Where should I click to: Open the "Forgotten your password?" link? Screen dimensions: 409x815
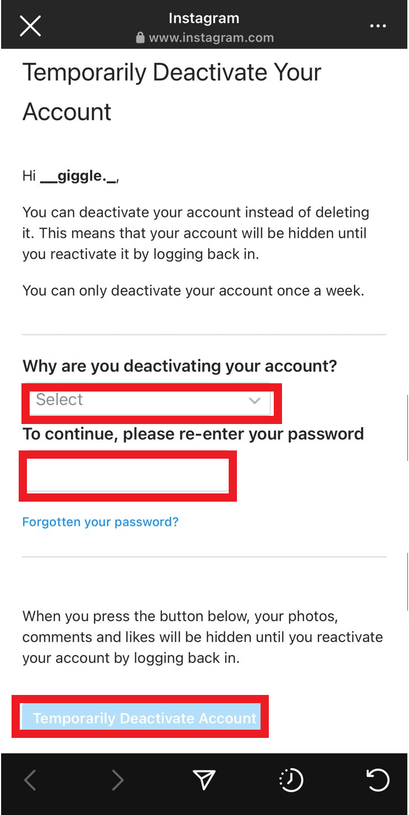(x=101, y=522)
